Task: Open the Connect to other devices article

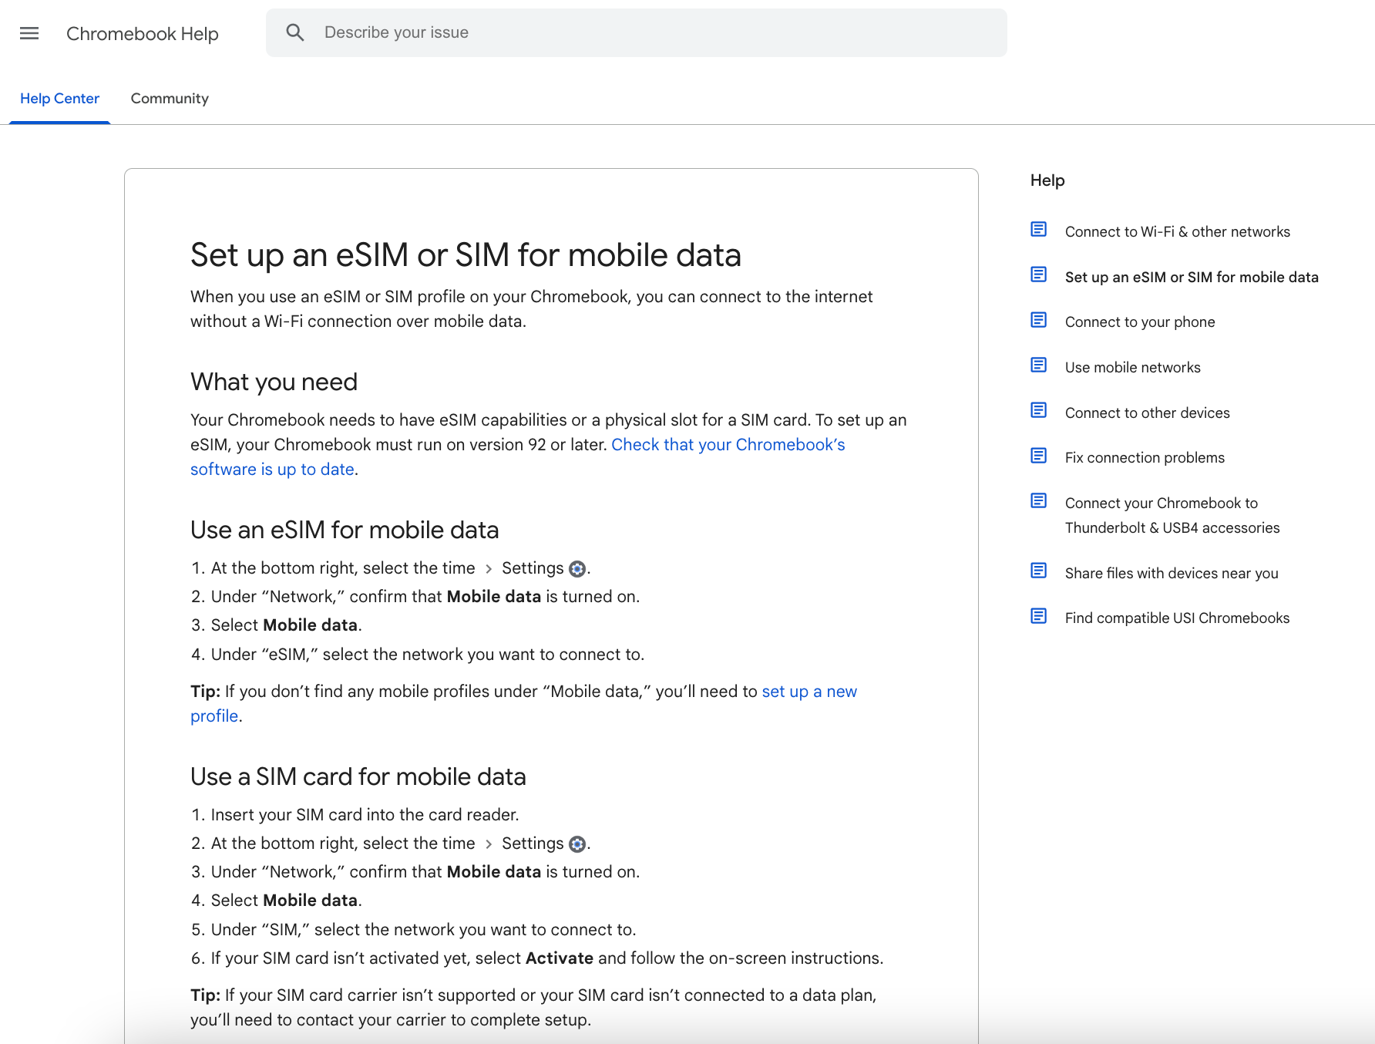Action: (1147, 413)
